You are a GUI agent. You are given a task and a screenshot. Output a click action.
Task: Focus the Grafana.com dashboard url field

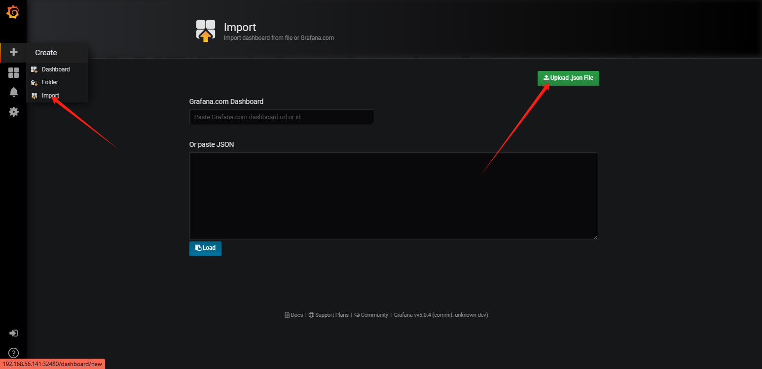(x=282, y=117)
